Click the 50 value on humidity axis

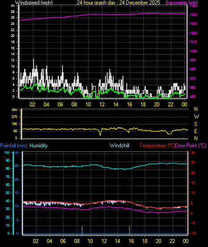pos(8,193)
